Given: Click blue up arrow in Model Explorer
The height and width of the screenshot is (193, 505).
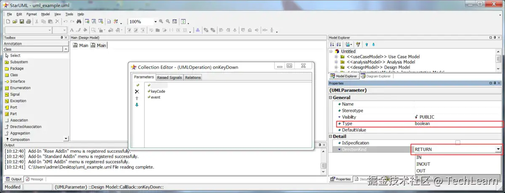Looking at the screenshot, I should pos(367,44).
